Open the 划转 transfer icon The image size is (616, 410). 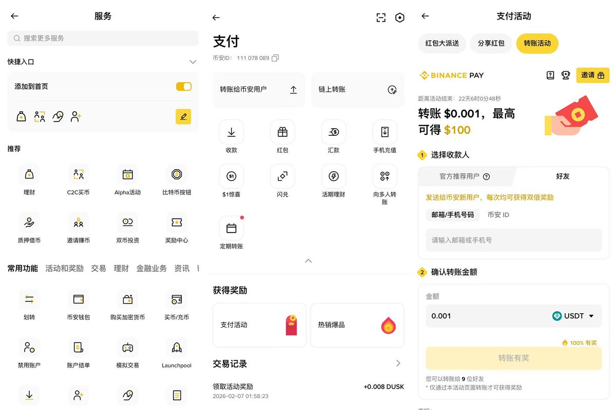pos(29,299)
